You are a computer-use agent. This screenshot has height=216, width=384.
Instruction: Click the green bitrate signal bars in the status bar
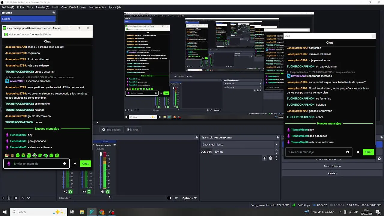coord(294,205)
